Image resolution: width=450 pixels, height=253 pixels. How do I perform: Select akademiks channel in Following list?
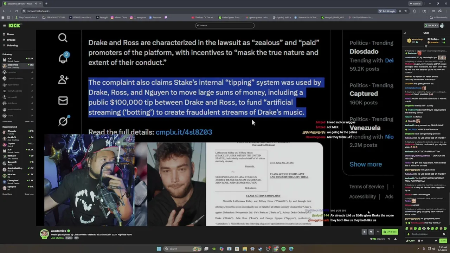click(18, 66)
